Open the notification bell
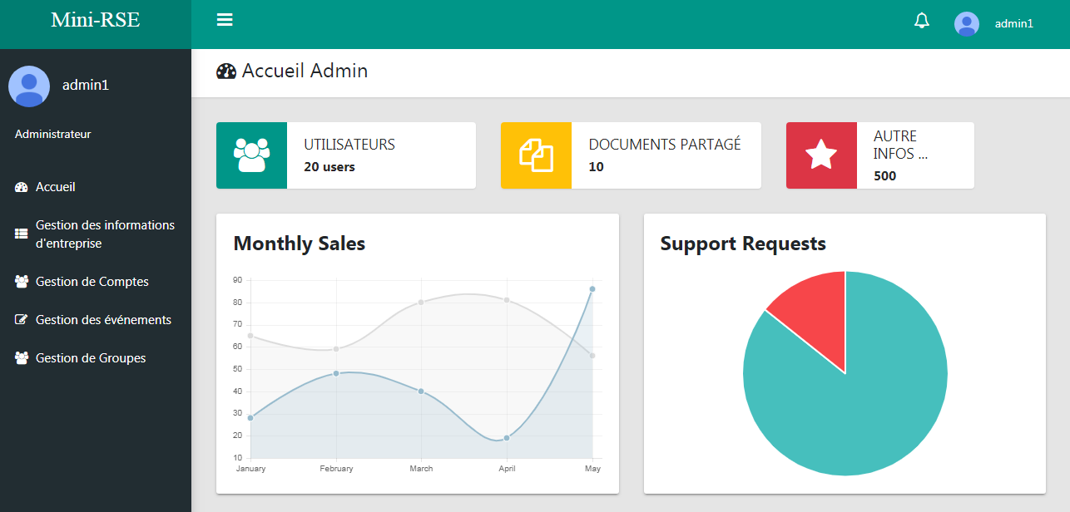This screenshot has height=512, width=1070. click(922, 21)
